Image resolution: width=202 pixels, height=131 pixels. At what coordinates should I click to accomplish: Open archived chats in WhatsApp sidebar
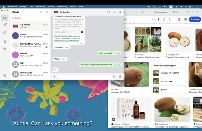pos(5,42)
